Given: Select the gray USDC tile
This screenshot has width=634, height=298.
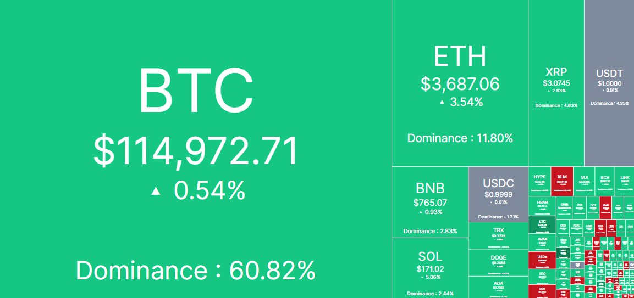Looking at the screenshot, I should pyautogui.click(x=498, y=194).
